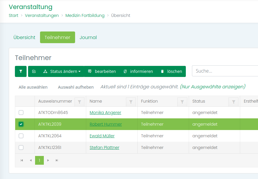Open the Name column filter
The height and width of the screenshot is (179, 258).
coord(131,102)
